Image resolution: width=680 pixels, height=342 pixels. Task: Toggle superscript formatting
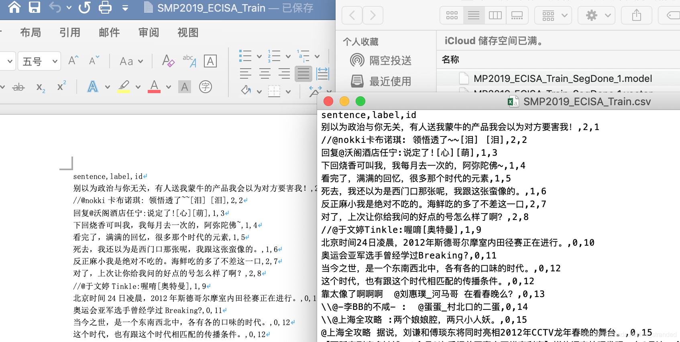click(61, 86)
